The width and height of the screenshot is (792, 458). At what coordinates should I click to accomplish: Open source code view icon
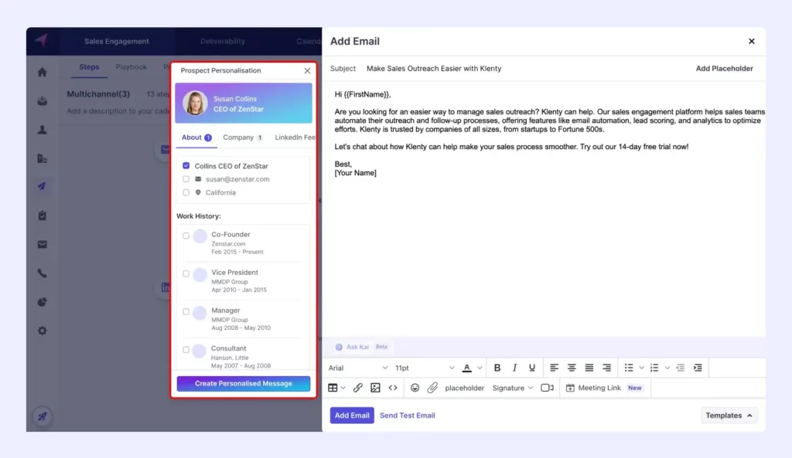(x=393, y=388)
